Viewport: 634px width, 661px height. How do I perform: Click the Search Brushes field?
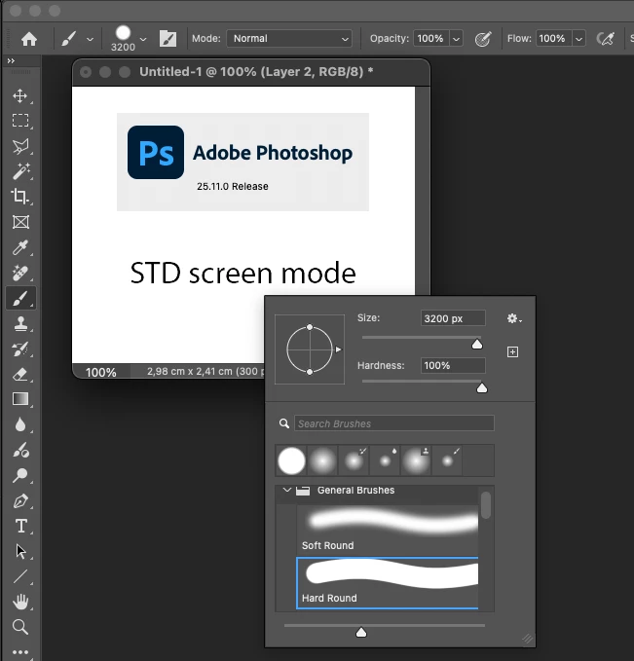click(x=394, y=423)
